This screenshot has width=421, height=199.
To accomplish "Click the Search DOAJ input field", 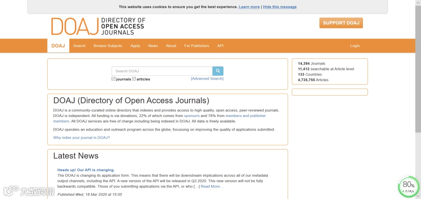I will (162, 71).
